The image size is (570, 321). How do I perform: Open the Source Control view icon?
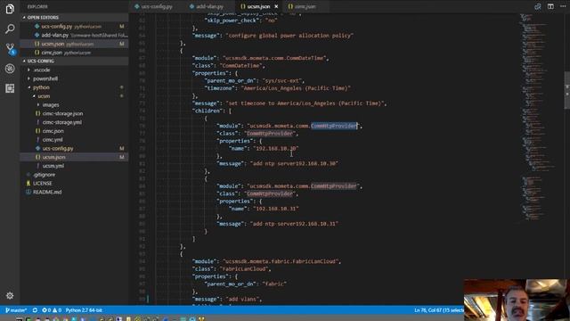tap(10, 48)
